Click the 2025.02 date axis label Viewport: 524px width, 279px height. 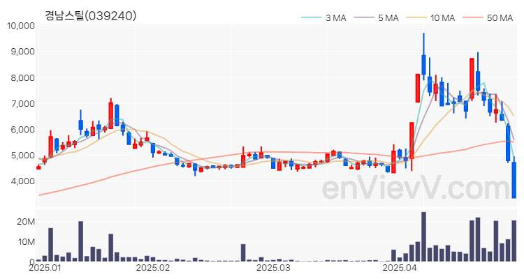[x=152, y=268]
